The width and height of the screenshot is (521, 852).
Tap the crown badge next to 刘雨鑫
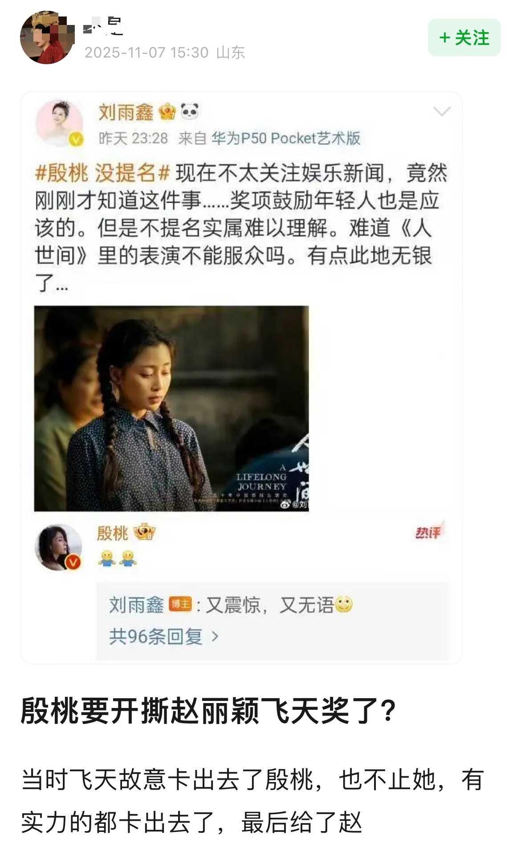pyautogui.click(x=167, y=111)
